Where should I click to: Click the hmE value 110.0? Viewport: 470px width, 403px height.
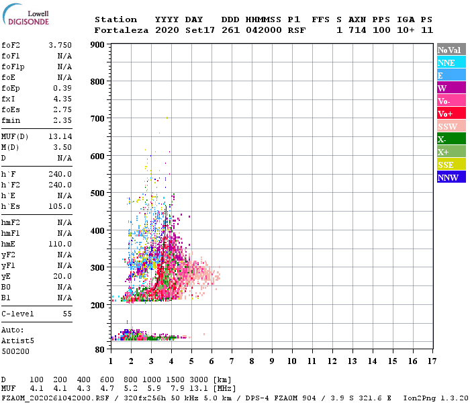coord(60,244)
